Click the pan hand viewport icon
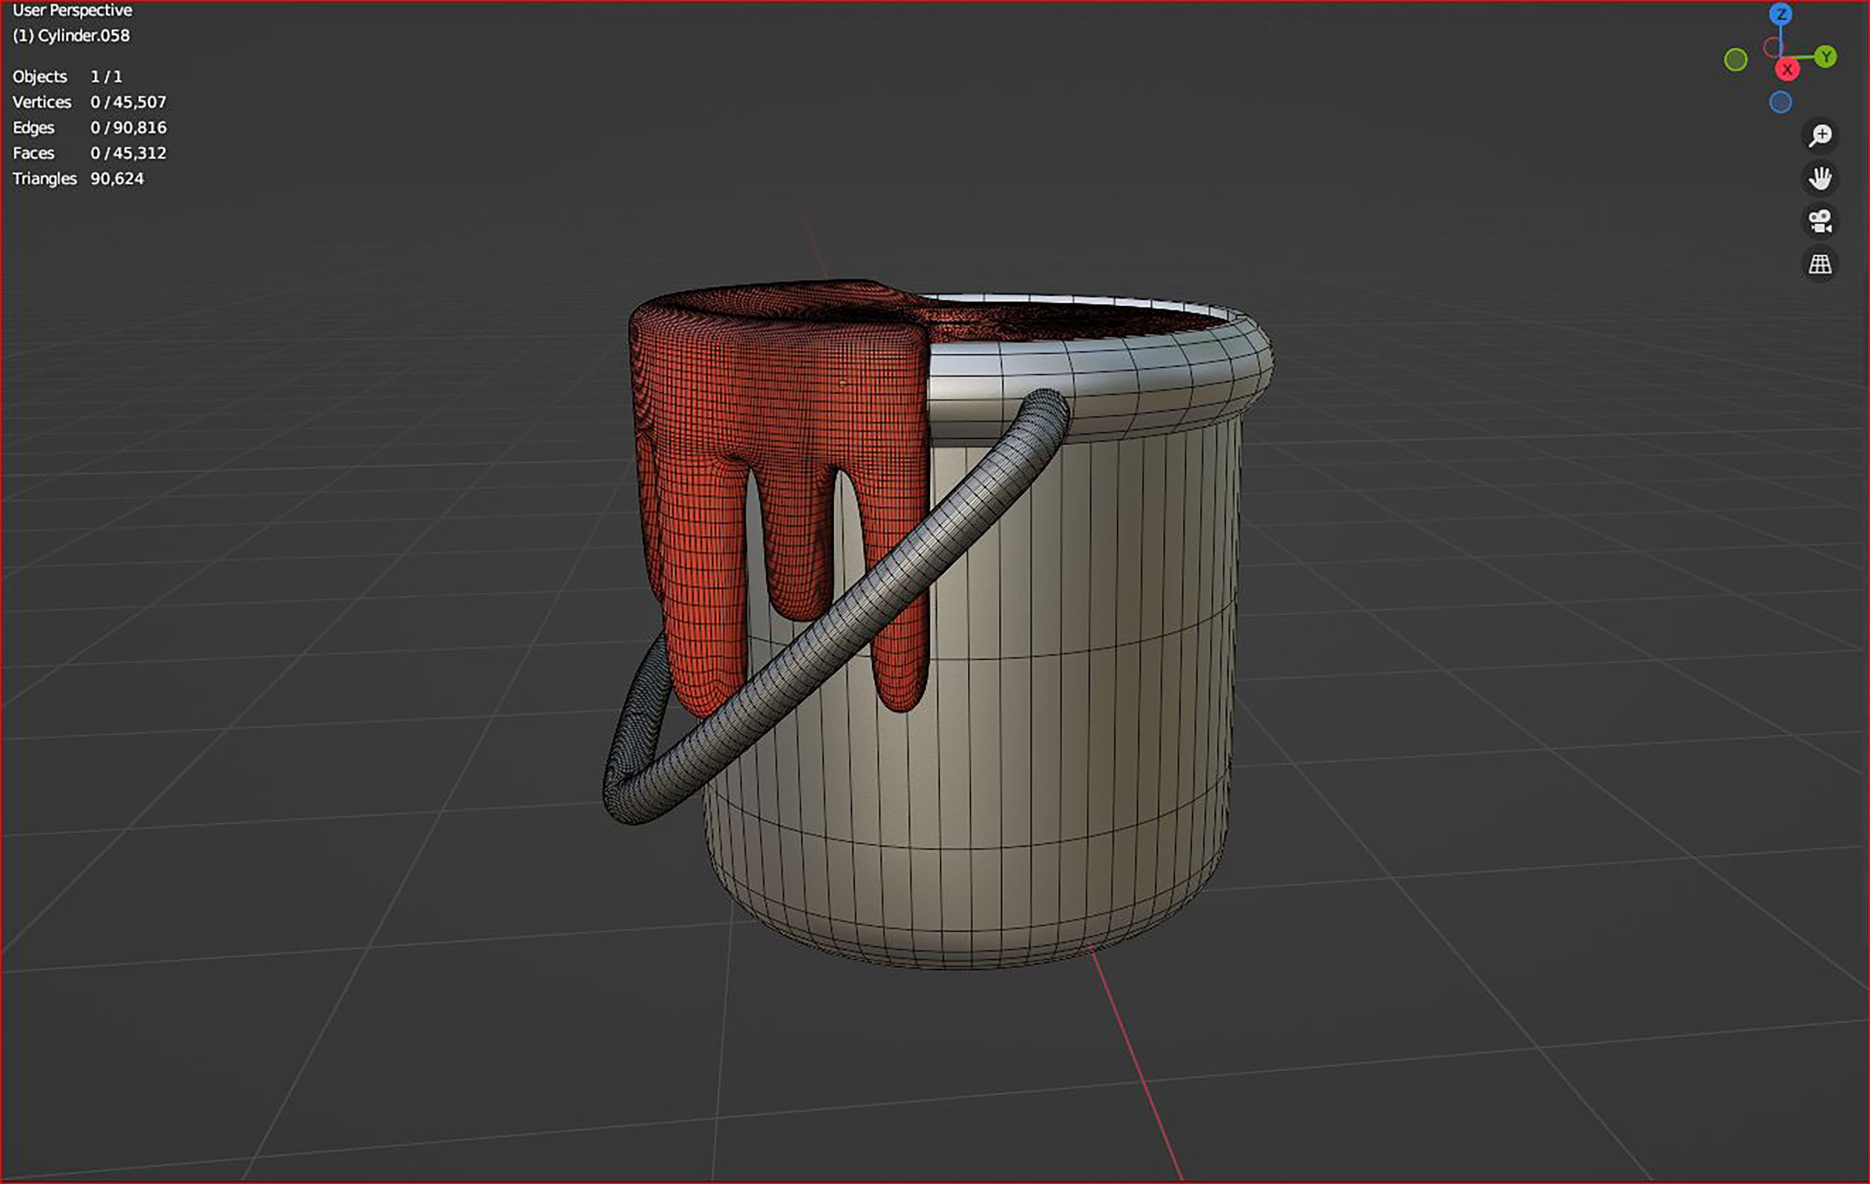This screenshot has height=1184, width=1870. click(x=1820, y=178)
